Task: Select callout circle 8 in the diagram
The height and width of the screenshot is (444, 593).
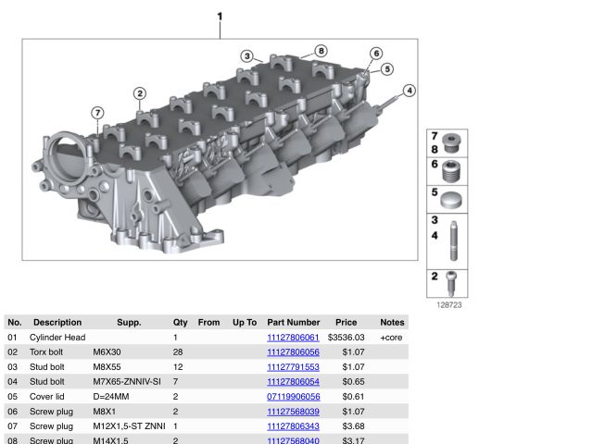Action: coord(321,51)
